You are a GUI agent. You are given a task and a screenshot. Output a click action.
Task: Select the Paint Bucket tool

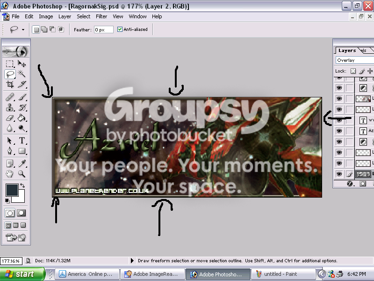[x=22, y=118]
